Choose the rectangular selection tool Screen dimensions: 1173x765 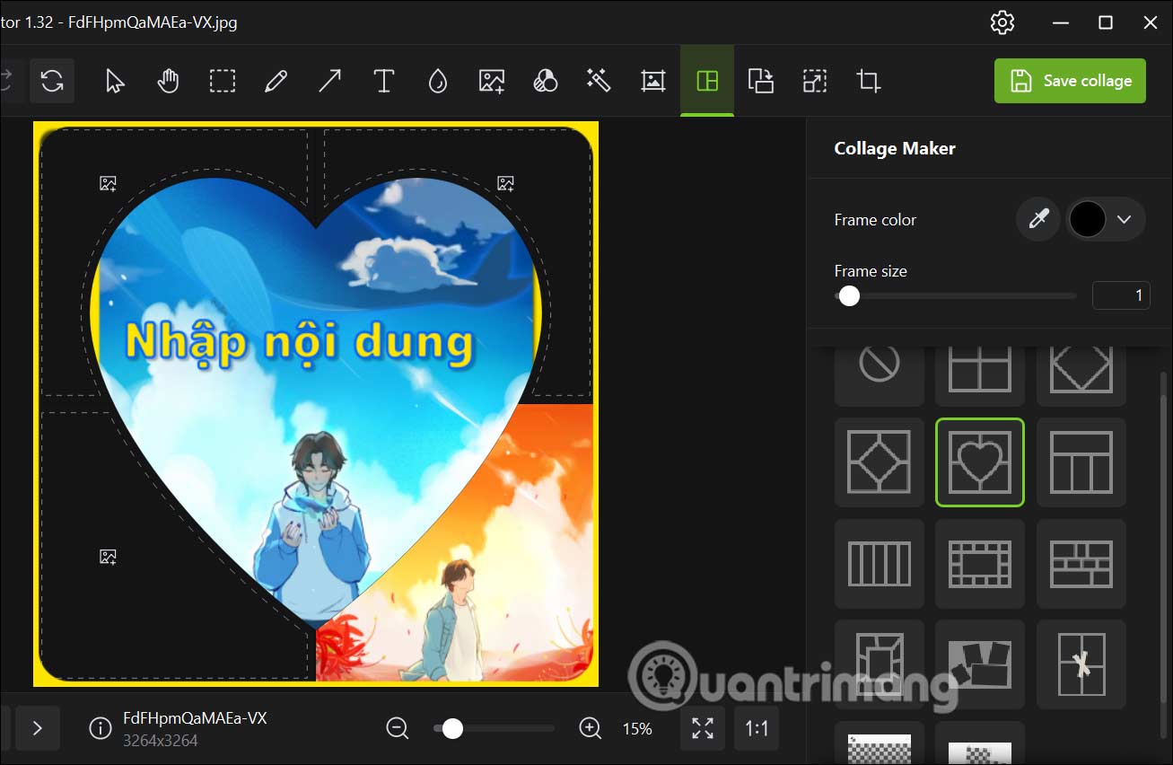click(x=222, y=81)
